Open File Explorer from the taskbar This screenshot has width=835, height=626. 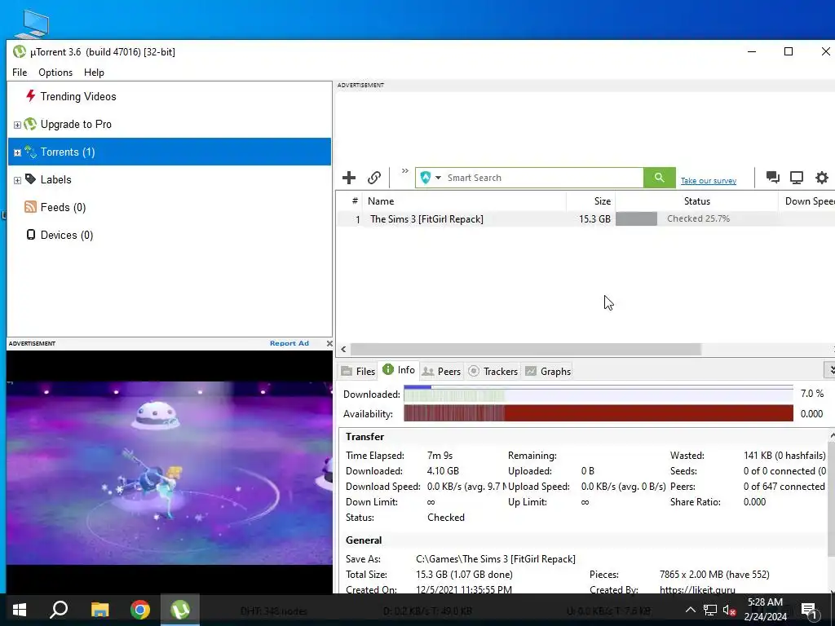99,610
